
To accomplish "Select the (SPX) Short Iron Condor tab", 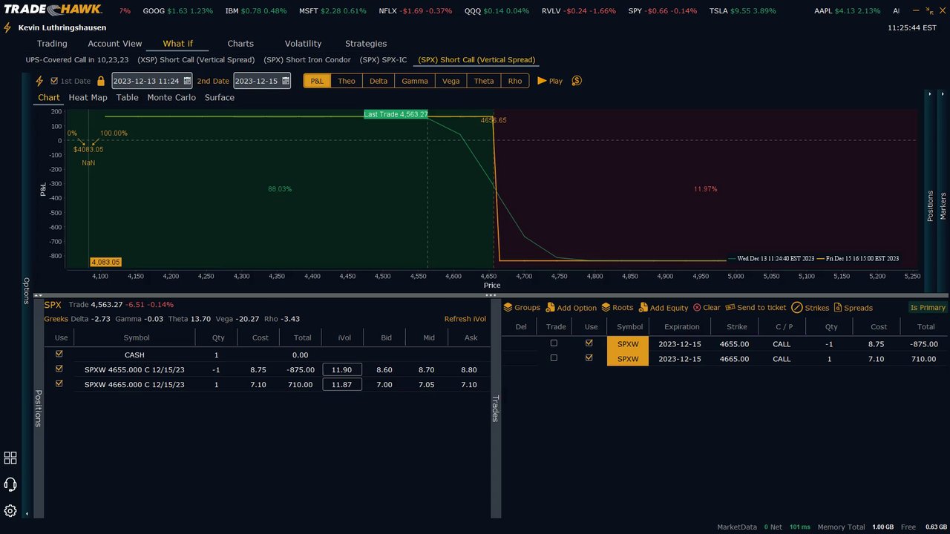I will point(307,60).
